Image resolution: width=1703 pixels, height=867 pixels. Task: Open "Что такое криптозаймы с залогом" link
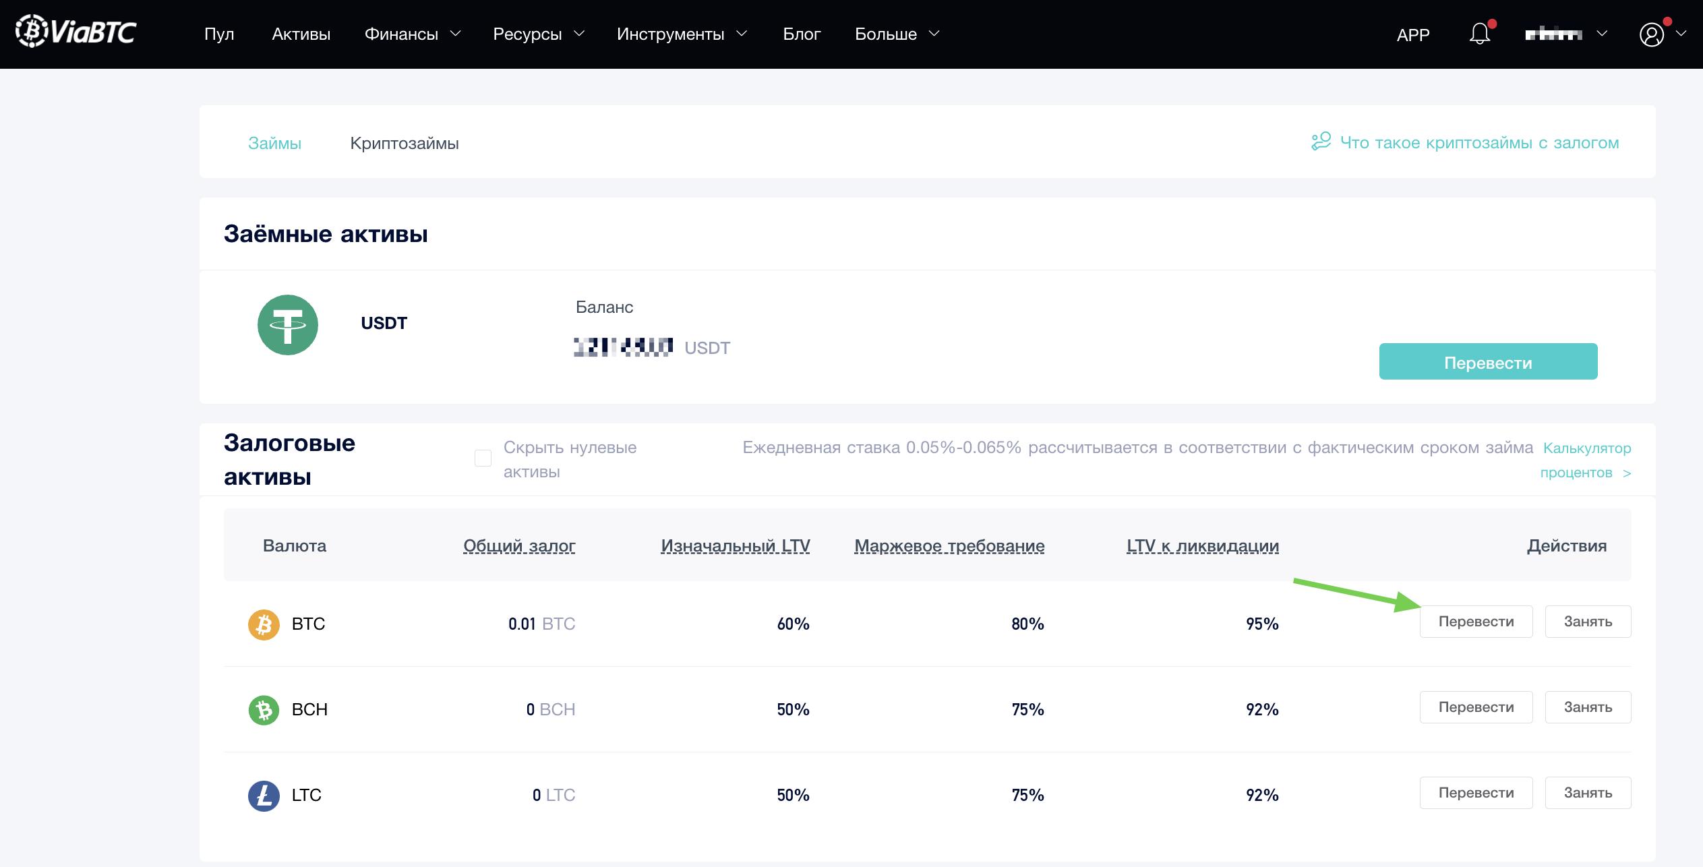tap(1479, 142)
